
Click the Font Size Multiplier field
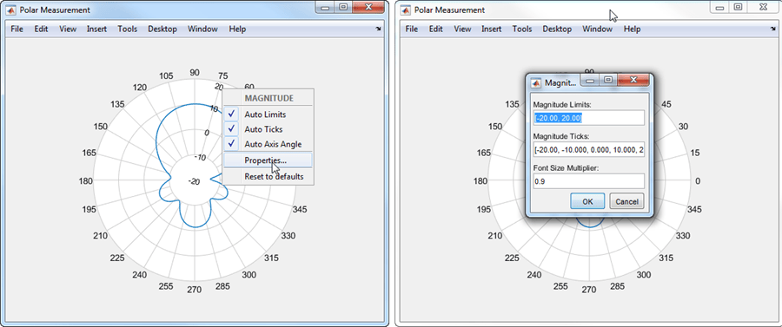(x=588, y=181)
